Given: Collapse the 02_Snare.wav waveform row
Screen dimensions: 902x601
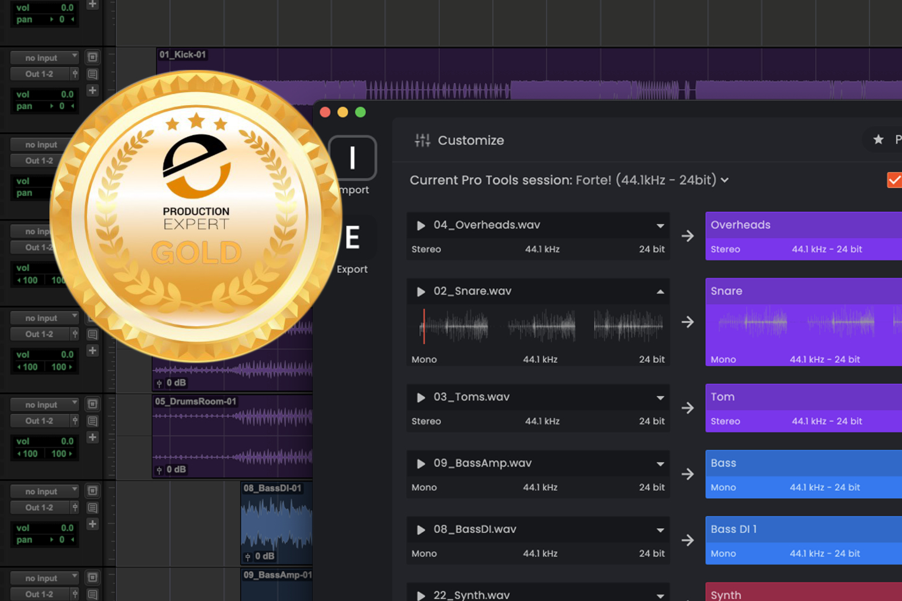Looking at the screenshot, I should coord(660,292).
